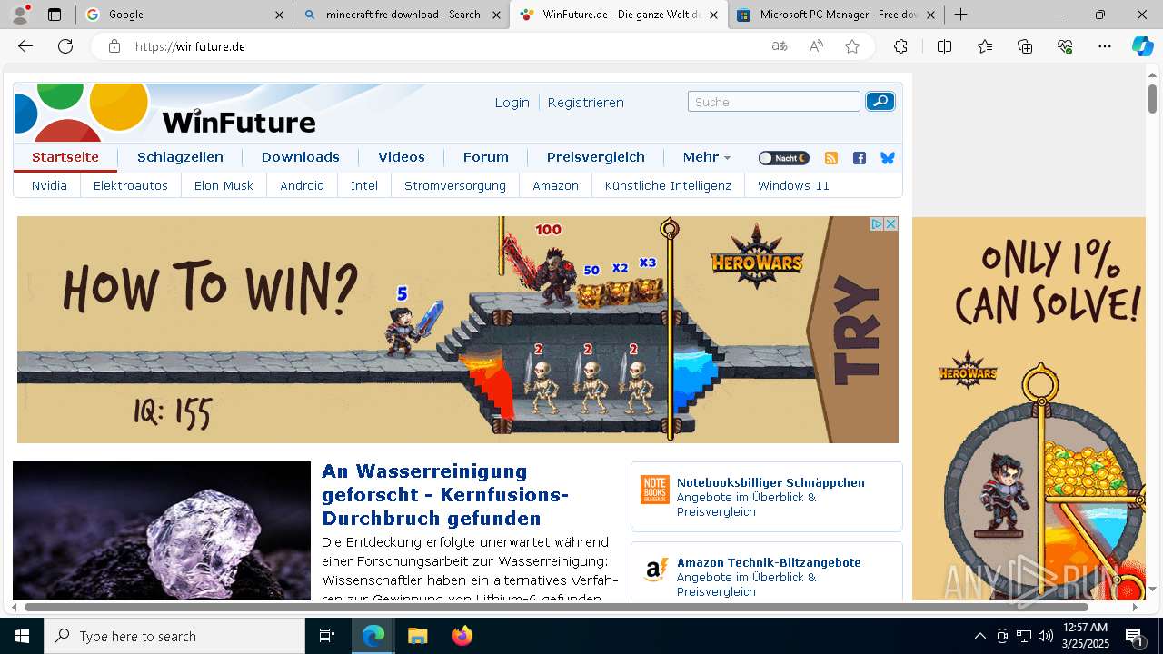Open the Copilot sidebar icon
This screenshot has height=654, width=1163.
[x=1142, y=46]
